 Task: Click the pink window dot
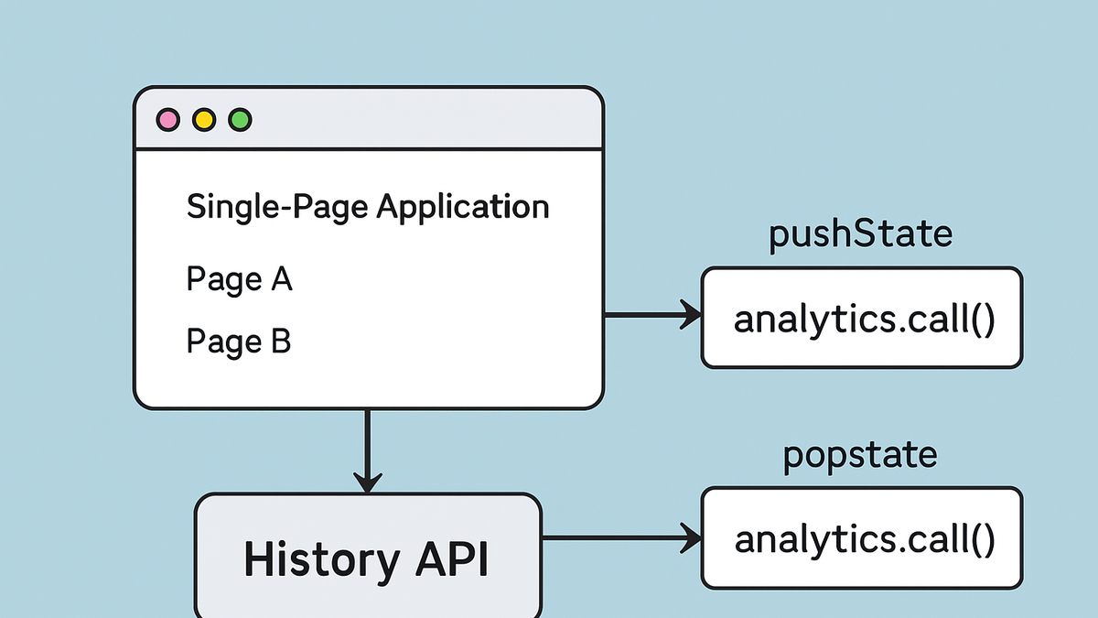pyautogui.click(x=168, y=120)
